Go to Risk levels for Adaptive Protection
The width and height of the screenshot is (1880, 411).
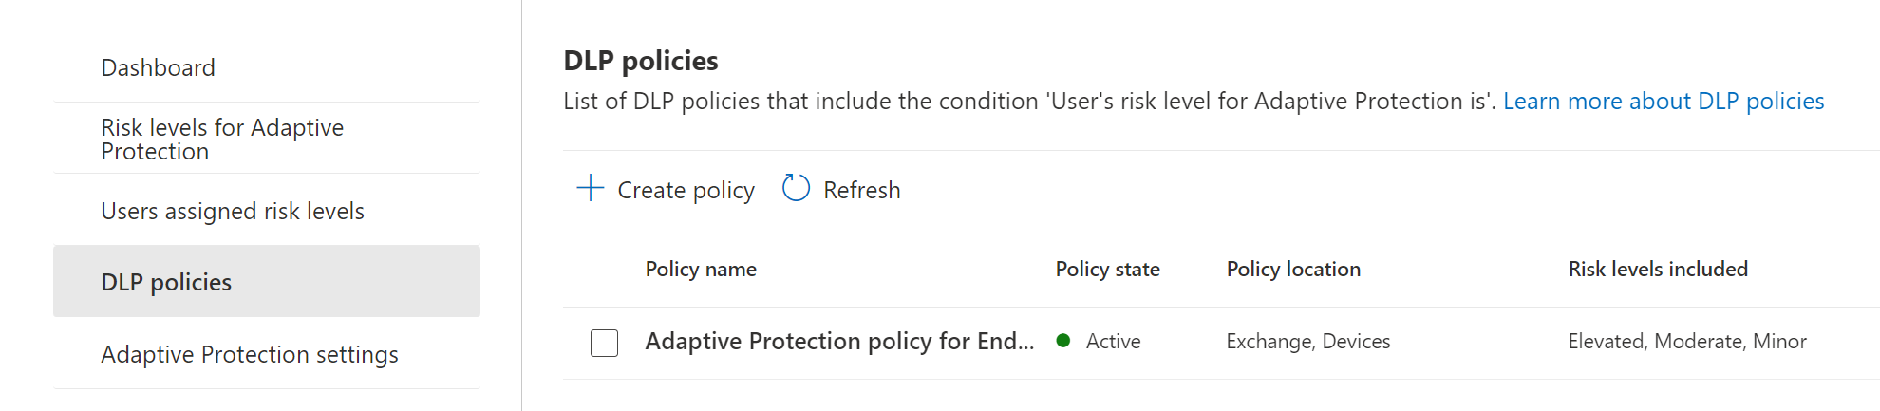(x=222, y=140)
